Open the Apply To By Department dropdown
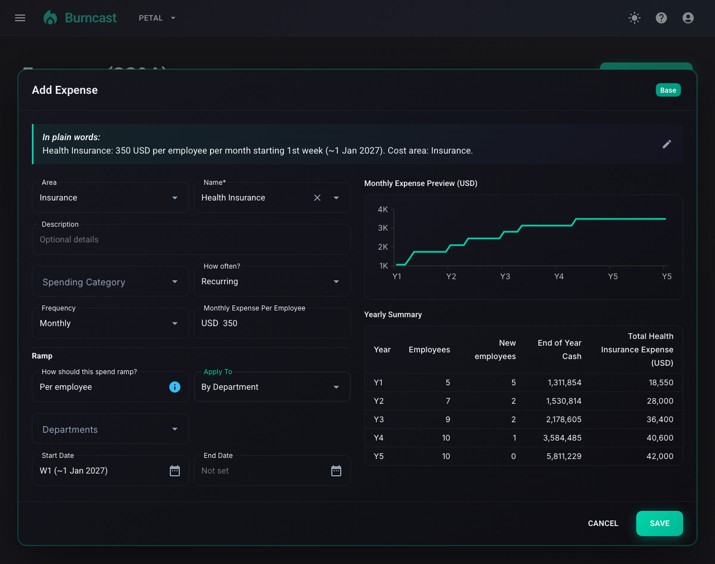 click(x=272, y=387)
